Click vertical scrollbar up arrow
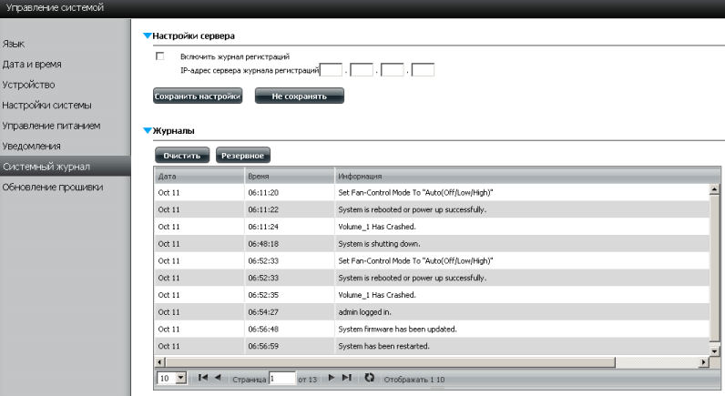Viewport: 725px width, 396px height. 714,189
